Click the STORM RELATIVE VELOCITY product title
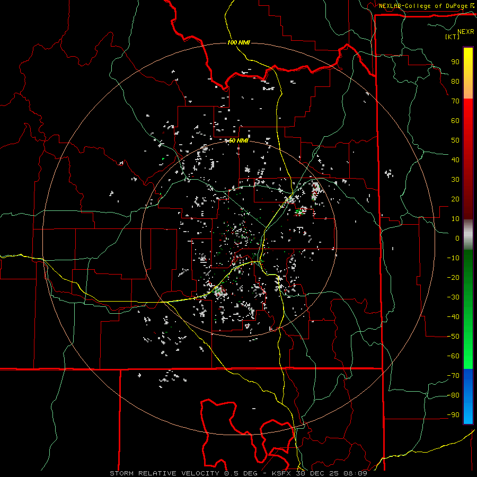The image size is (477, 477). [166, 473]
